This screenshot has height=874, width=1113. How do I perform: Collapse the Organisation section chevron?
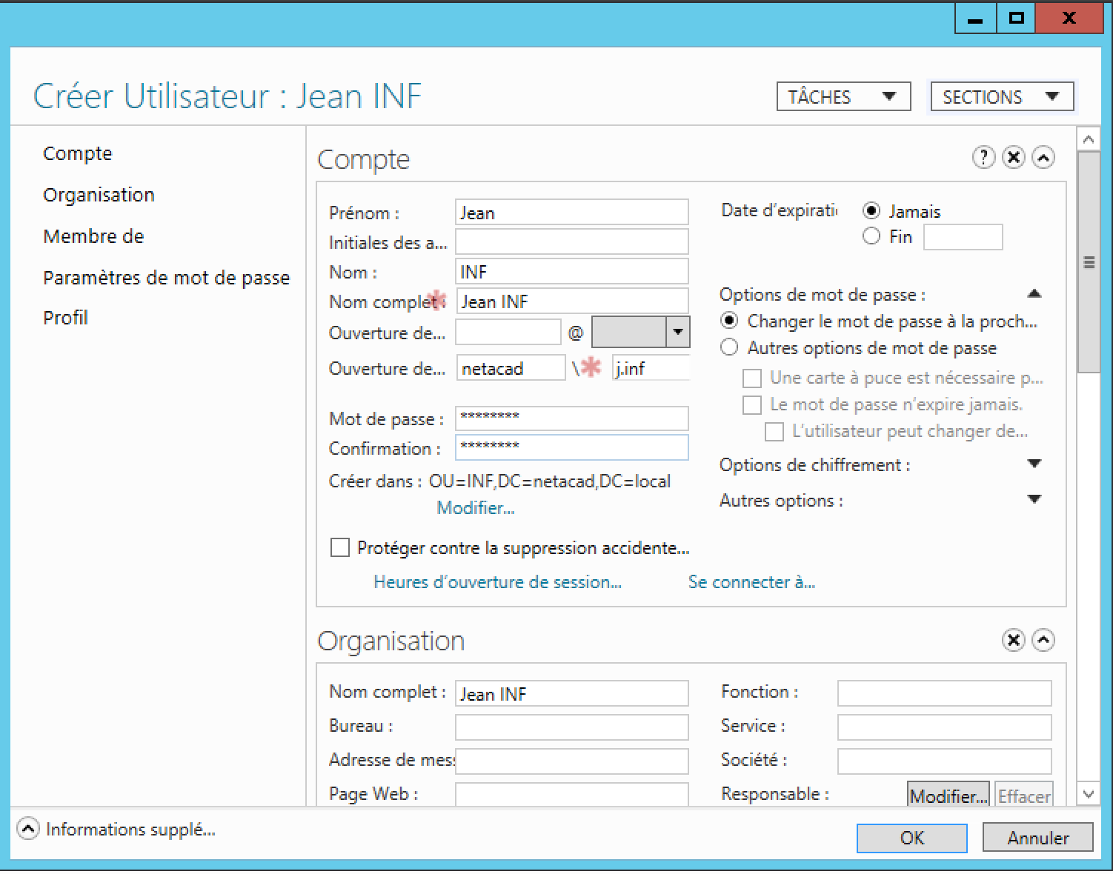point(1043,640)
